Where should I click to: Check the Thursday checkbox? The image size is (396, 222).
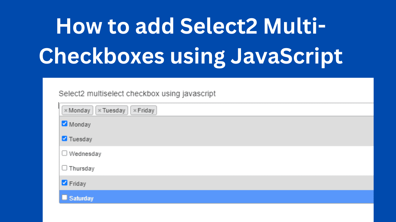click(64, 168)
